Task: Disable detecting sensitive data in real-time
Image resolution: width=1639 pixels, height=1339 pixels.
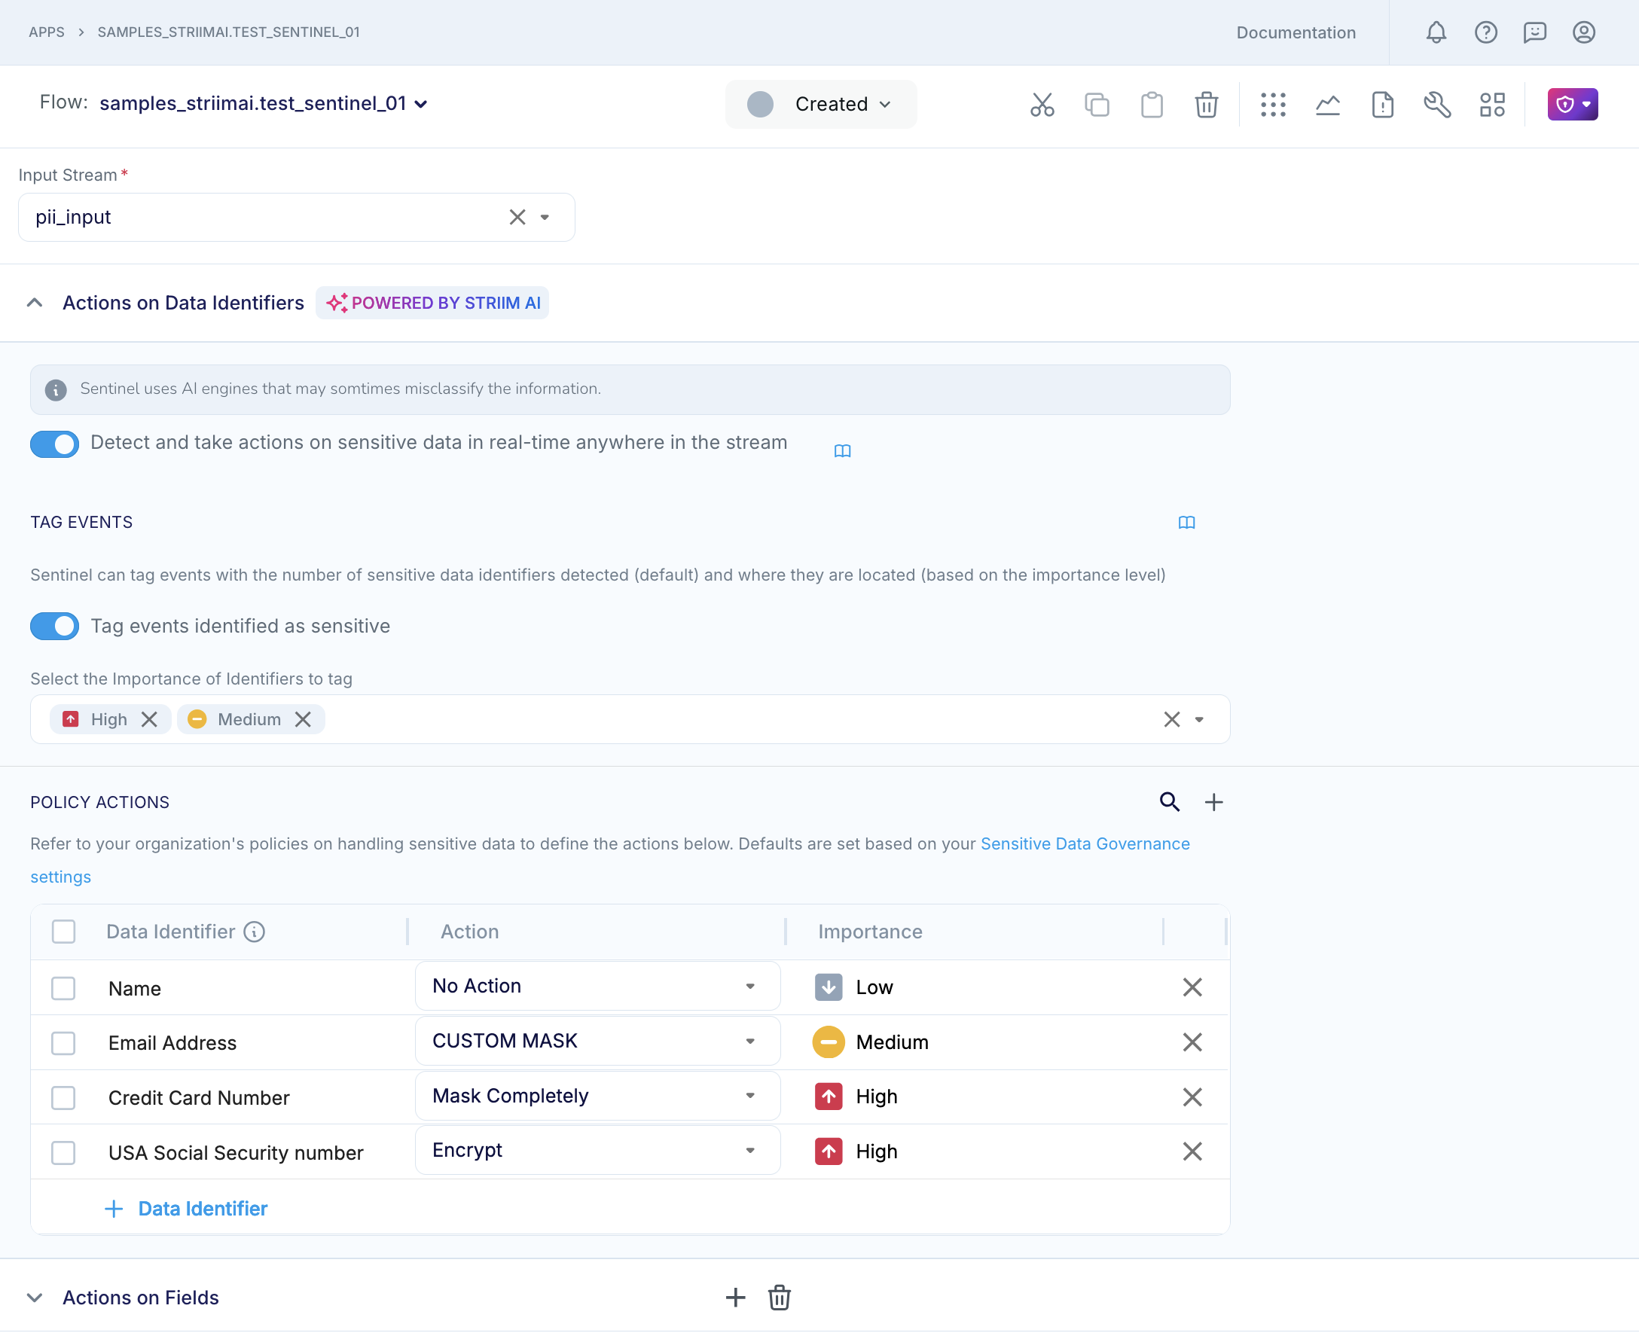Action: point(54,444)
